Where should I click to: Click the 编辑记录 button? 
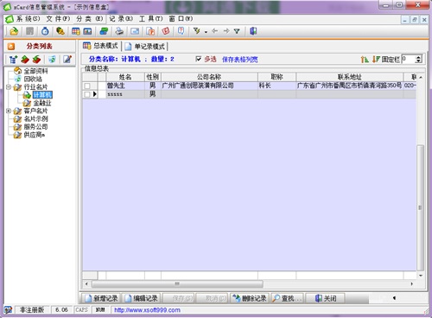click(142, 298)
